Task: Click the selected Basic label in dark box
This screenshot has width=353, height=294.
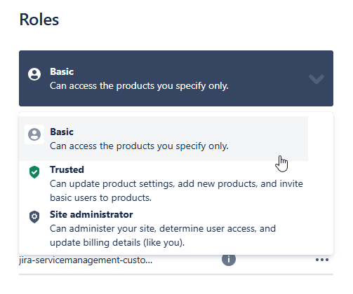Action: pos(62,71)
